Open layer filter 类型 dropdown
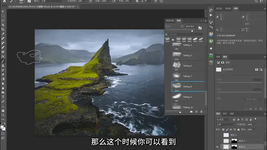 223,120
